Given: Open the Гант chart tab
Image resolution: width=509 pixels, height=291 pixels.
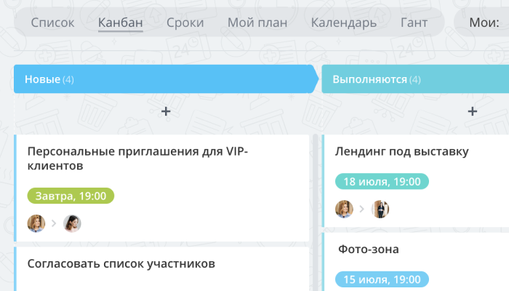Looking at the screenshot, I should point(414,23).
